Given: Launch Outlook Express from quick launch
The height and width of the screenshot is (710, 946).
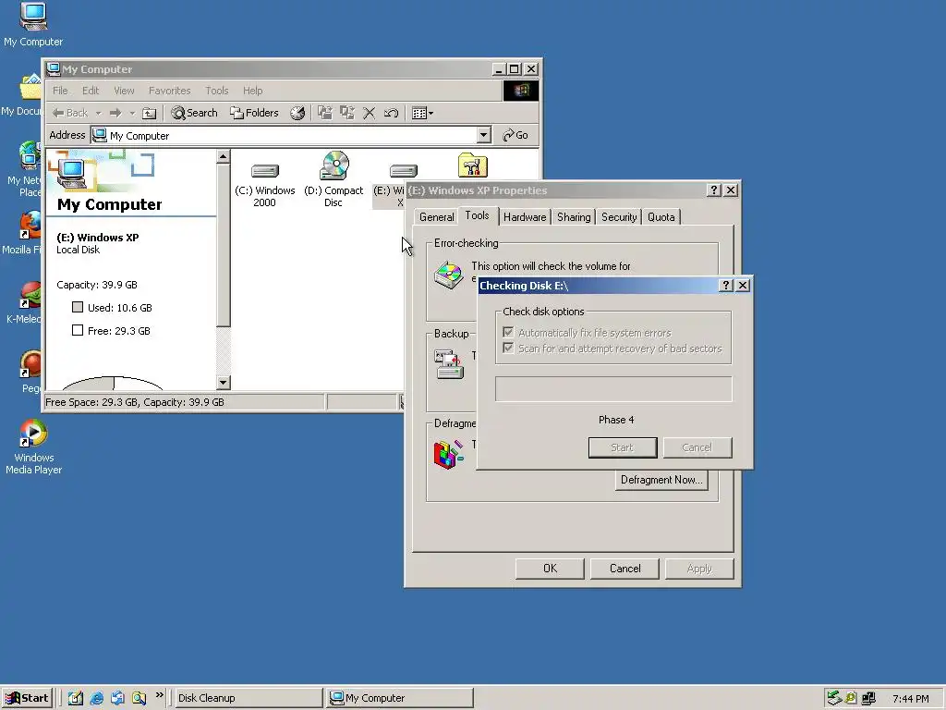Looking at the screenshot, I should (117, 698).
